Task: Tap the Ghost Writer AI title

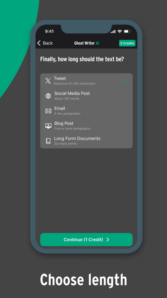Action: [x=86, y=43]
